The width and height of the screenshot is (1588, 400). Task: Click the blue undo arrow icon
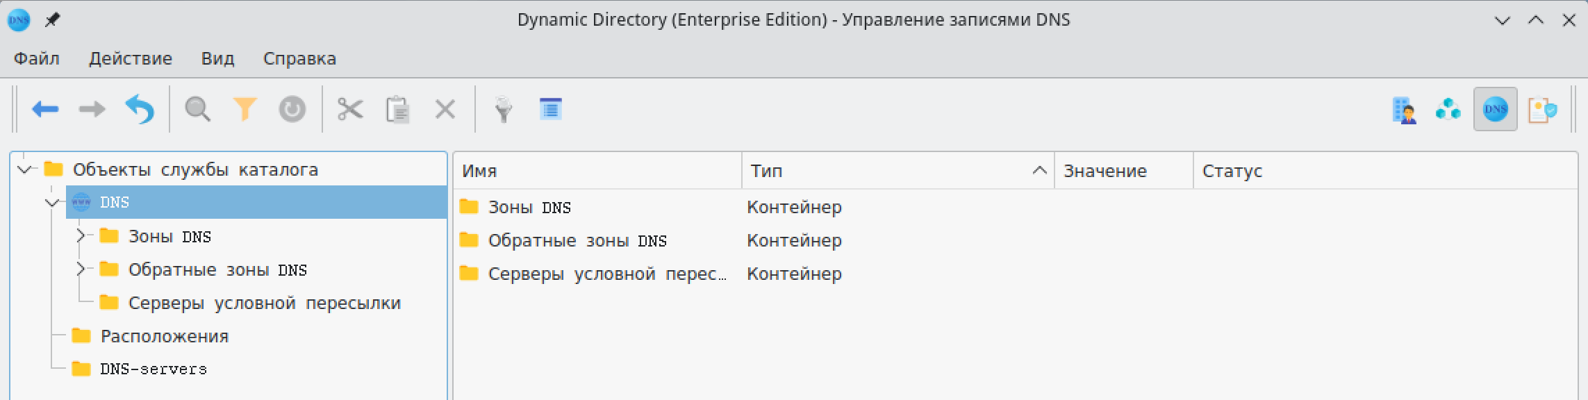tap(140, 109)
